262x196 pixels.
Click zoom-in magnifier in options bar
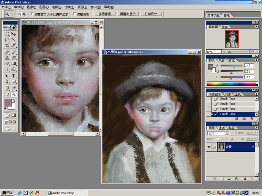19,14
